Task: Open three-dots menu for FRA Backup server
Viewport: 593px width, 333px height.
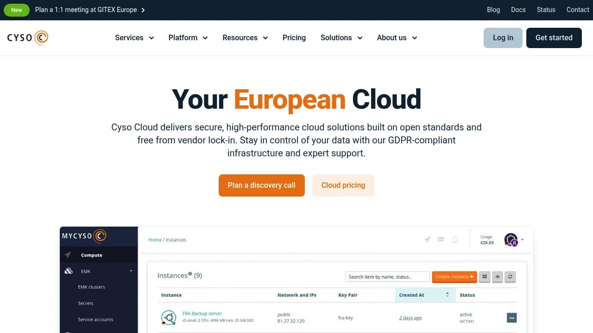Action: click(511, 318)
